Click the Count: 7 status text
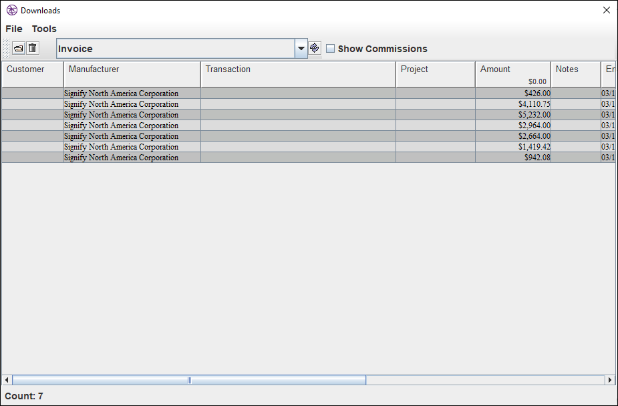This screenshot has width=618, height=406. 24,396
